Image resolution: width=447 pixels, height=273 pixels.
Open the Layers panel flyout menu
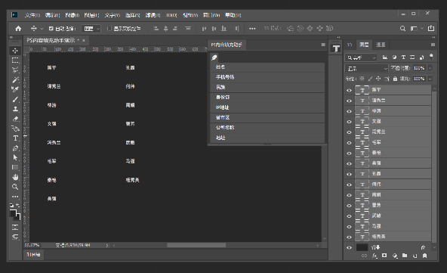tap(433, 45)
